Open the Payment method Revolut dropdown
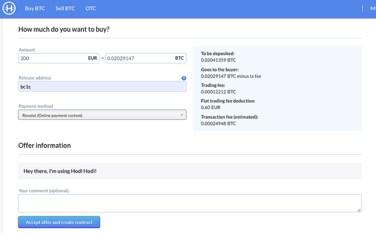Image resolution: width=376 pixels, height=233 pixels. [102, 115]
